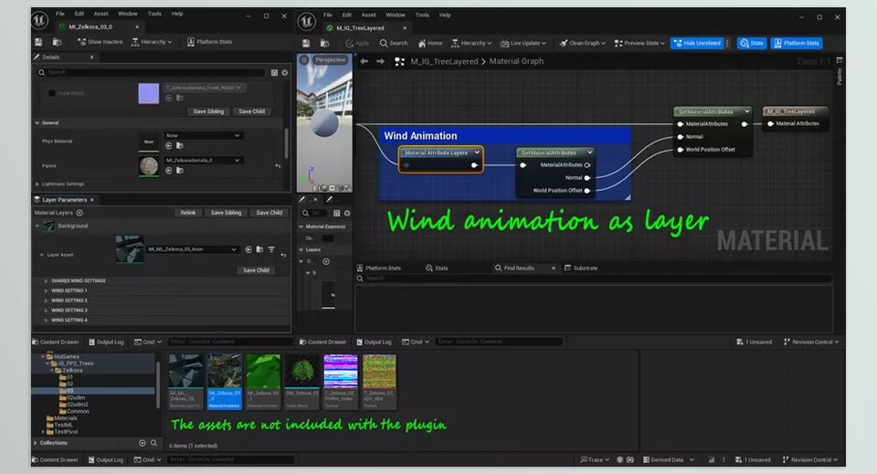Open viewport options hamburger menu

point(304,59)
